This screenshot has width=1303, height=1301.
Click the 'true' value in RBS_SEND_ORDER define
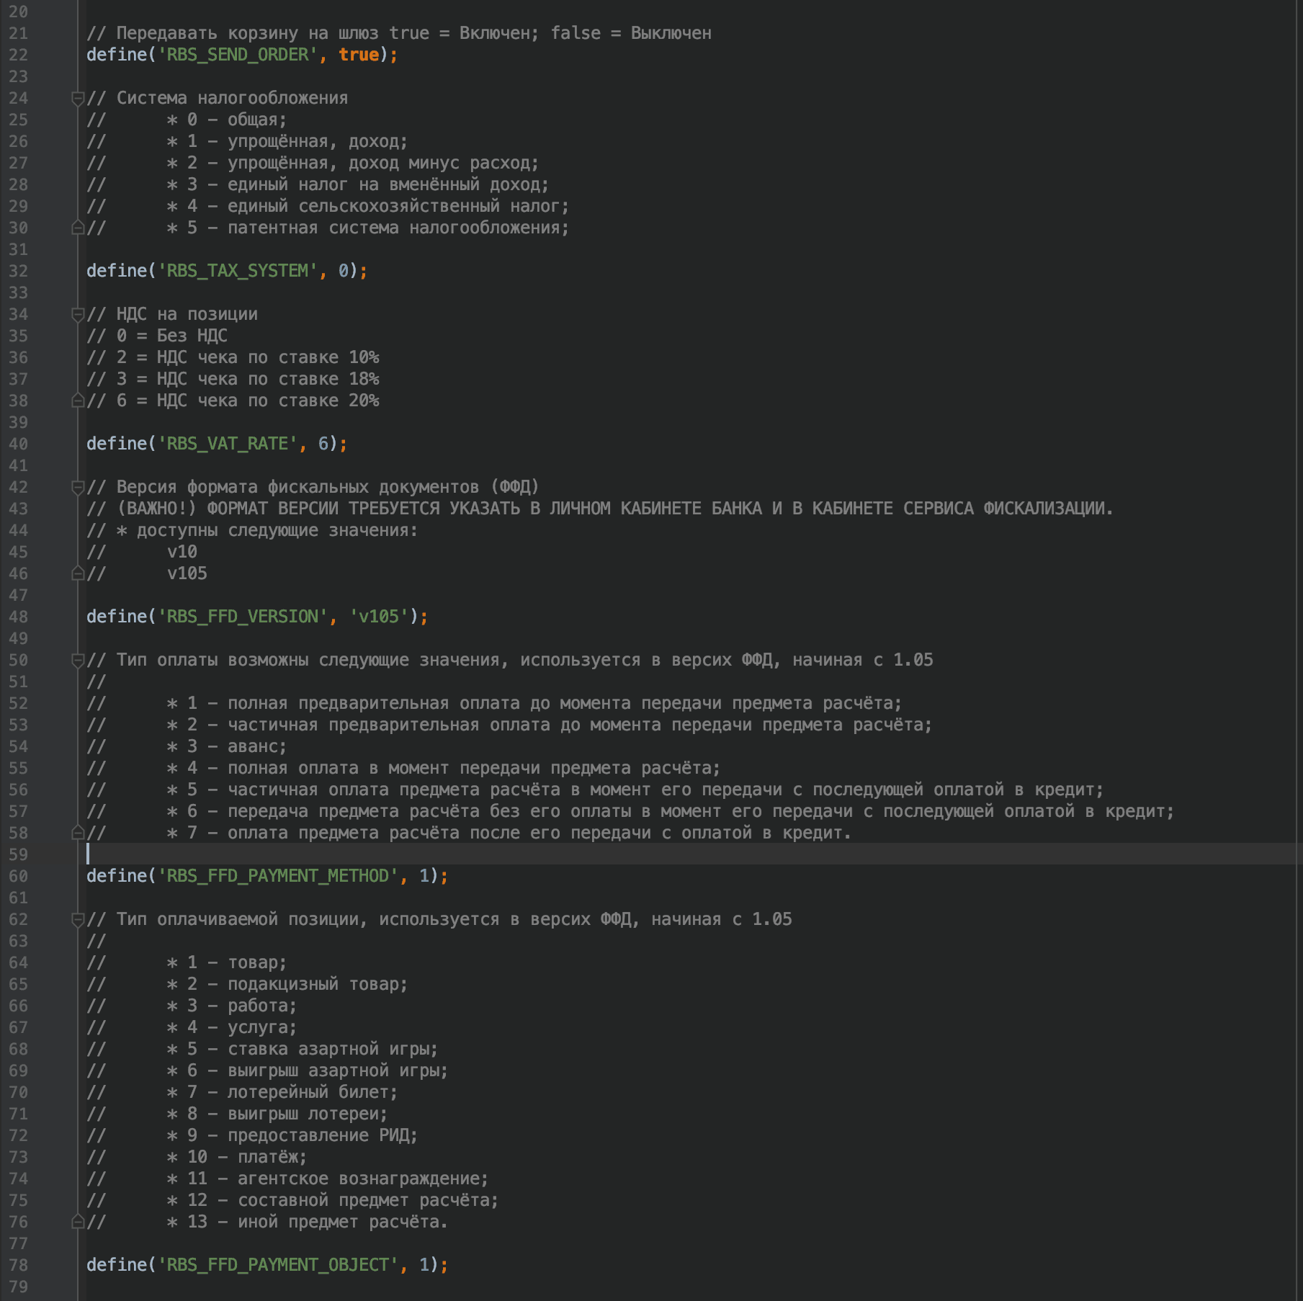click(359, 55)
